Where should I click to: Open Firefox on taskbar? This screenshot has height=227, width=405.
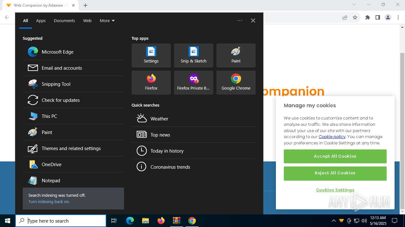click(x=161, y=221)
